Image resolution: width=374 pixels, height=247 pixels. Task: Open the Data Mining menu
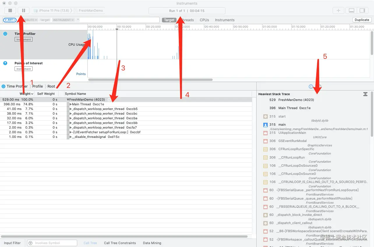pos(152,243)
